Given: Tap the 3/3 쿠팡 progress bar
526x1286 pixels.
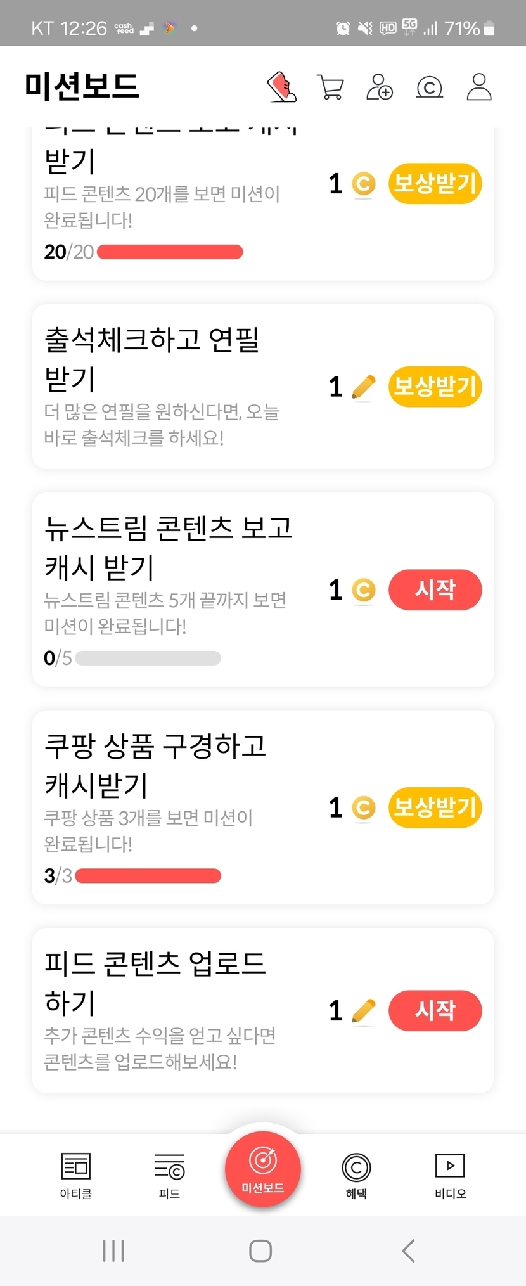Looking at the screenshot, I should tap(148, 876).
